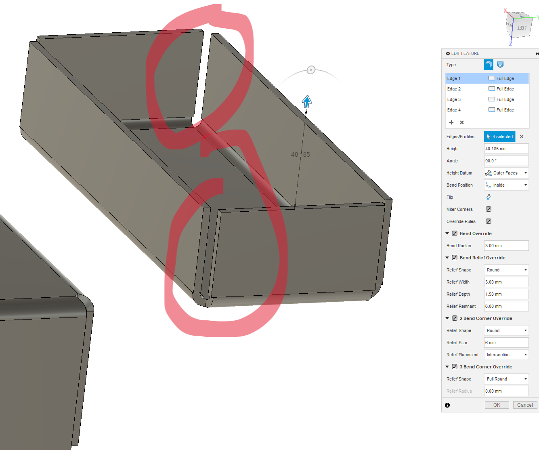Uncheck the Bend Override option
Image resolution: width=539 pixels, height=450 pixels.
[x=455, y=233]
